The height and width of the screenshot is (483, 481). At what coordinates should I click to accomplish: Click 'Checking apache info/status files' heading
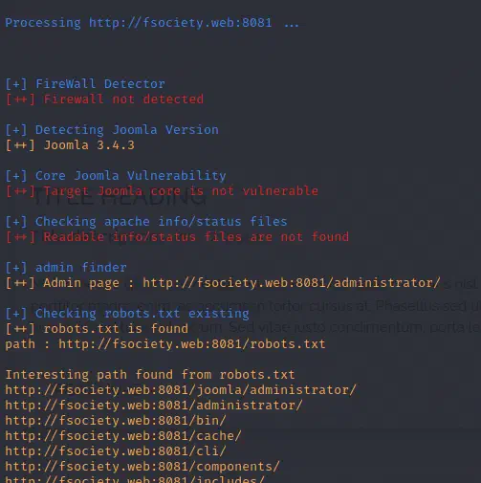(146, 222)
